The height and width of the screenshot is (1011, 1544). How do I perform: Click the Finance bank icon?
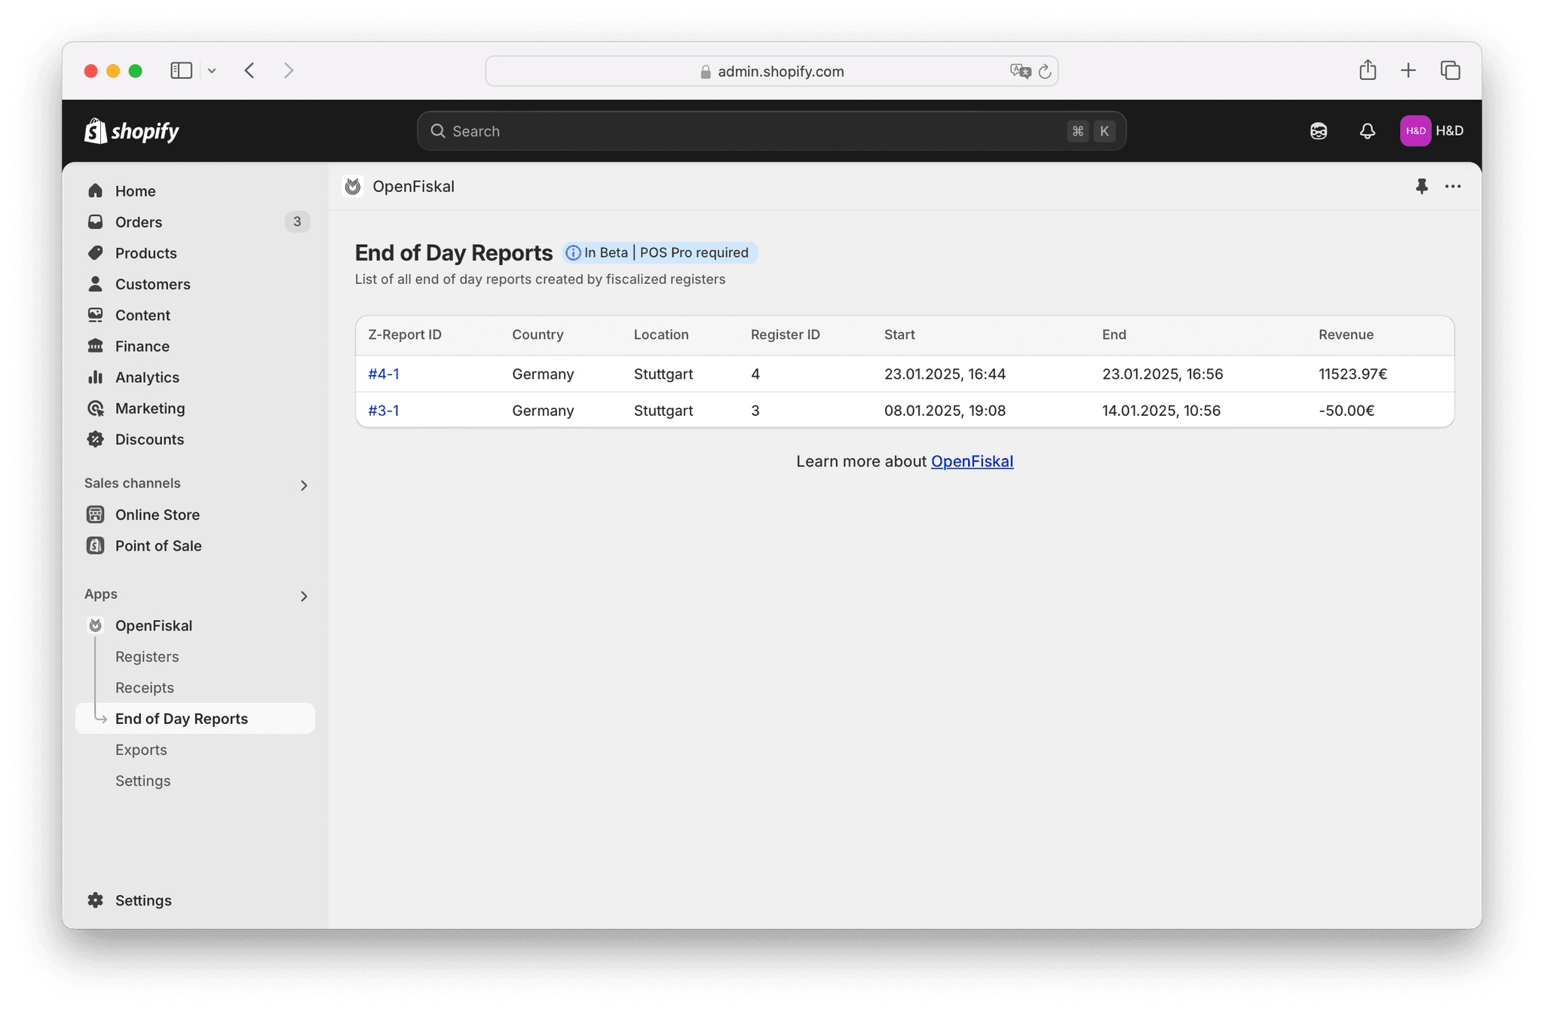(x=95, y=346)
